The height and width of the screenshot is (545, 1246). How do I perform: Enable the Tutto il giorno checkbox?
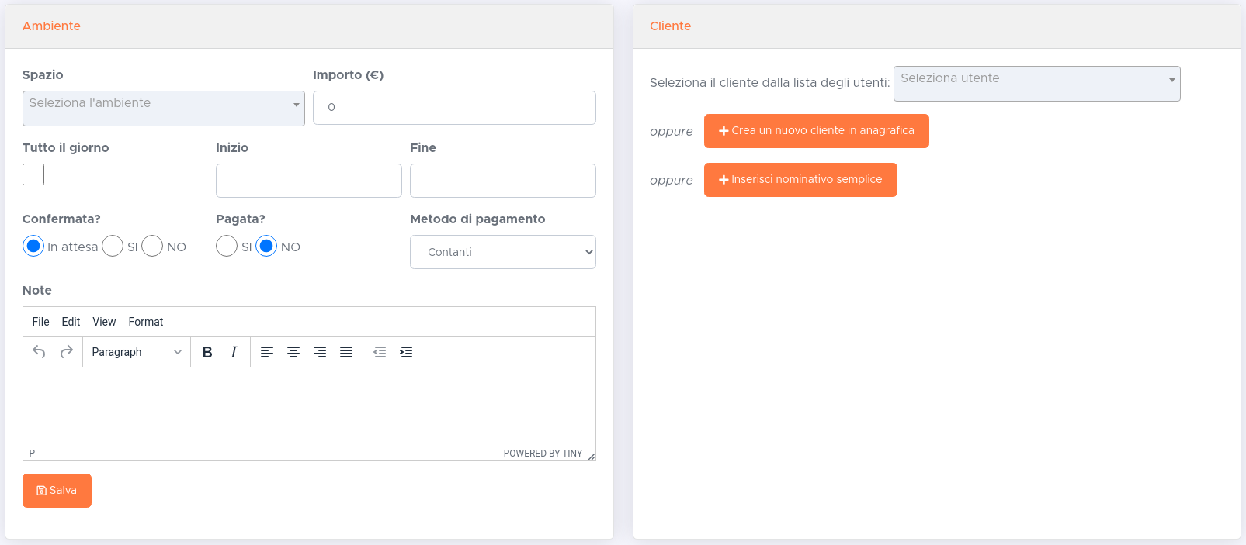click(33, 174)
